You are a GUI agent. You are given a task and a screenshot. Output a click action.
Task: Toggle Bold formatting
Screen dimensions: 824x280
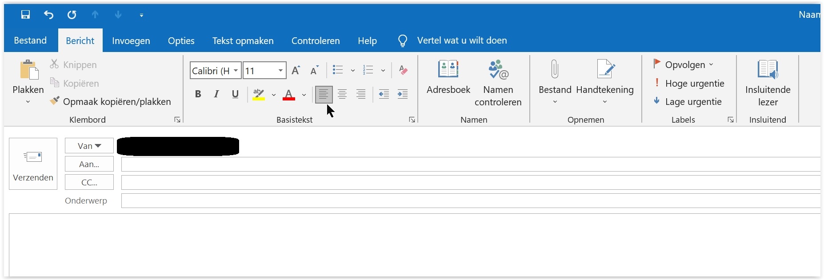coord(198,94)
